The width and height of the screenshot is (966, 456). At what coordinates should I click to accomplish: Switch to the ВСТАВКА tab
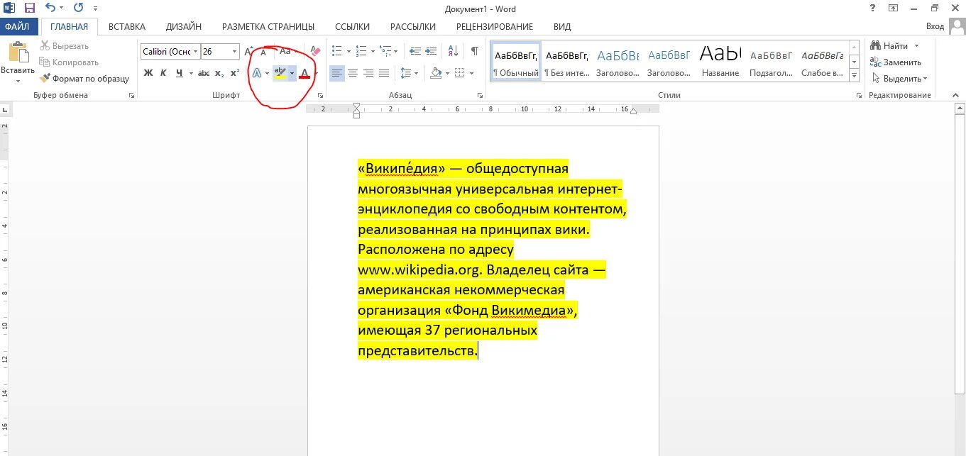point(127,27)
